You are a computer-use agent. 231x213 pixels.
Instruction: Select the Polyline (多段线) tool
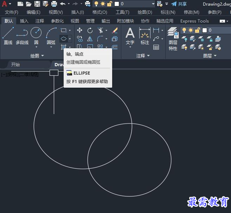coord(22,36)
